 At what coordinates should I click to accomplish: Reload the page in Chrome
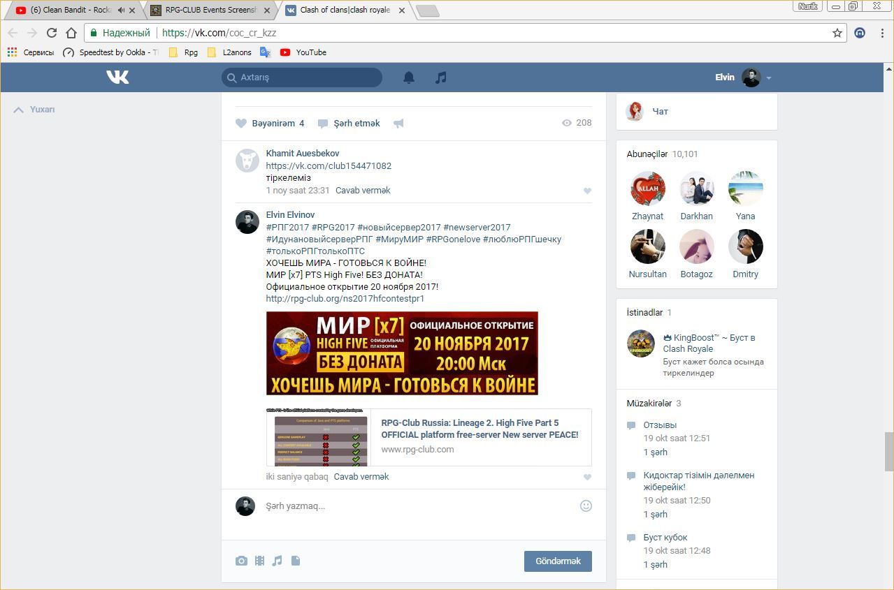tap(51, 33)
